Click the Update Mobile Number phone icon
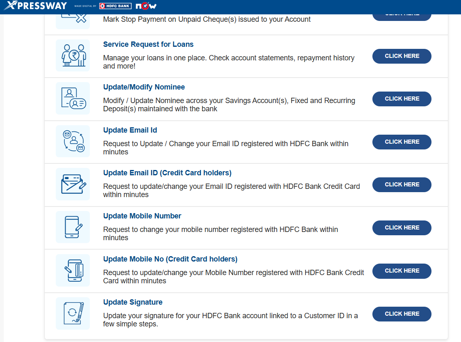The height and width of the screenshot is (342, 461). [73, 227]
